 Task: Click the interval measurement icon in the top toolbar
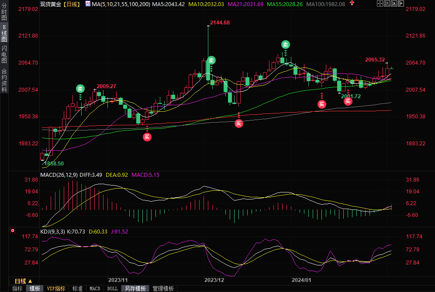pos(387,4)
